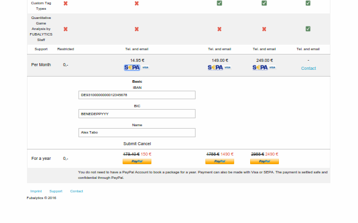Image resolution: width=358 pixels, height=223 pixels.
Task: Choose Visa payment for the 249.00 € plan
Action: coord(272,67)
